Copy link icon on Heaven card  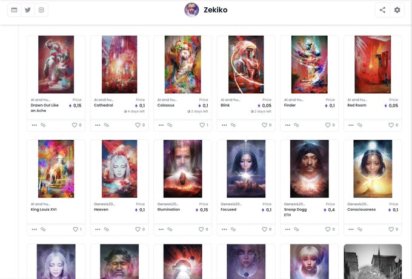(x=107, y=229)
